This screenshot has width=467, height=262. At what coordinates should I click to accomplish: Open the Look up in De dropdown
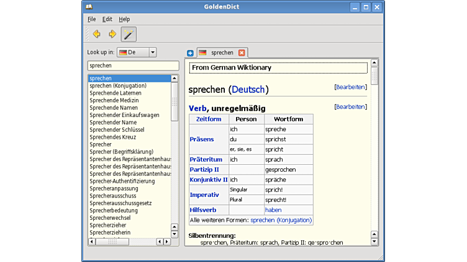[137, 53]
